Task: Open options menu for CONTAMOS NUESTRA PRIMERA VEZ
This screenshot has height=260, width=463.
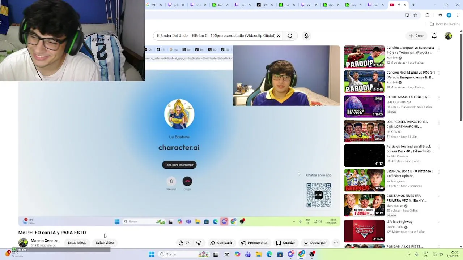Action: (439, 196)
